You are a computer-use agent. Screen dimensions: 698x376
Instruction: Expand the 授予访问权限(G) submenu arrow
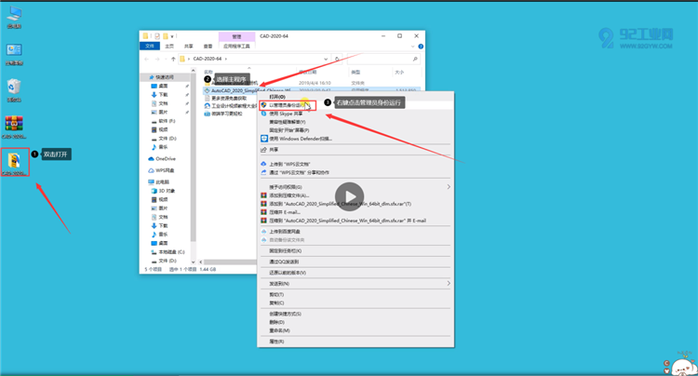[449, 187]
